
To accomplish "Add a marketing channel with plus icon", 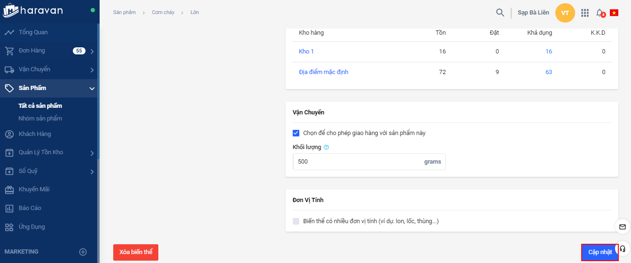I will 83,252.
